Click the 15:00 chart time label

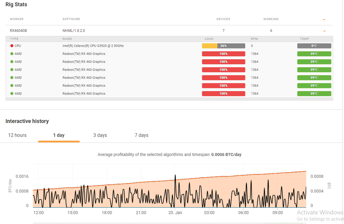73,213
